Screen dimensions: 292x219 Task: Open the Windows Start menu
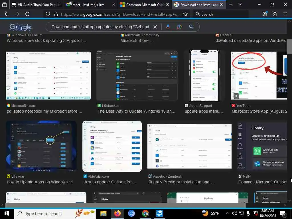[x=7, y=213]
